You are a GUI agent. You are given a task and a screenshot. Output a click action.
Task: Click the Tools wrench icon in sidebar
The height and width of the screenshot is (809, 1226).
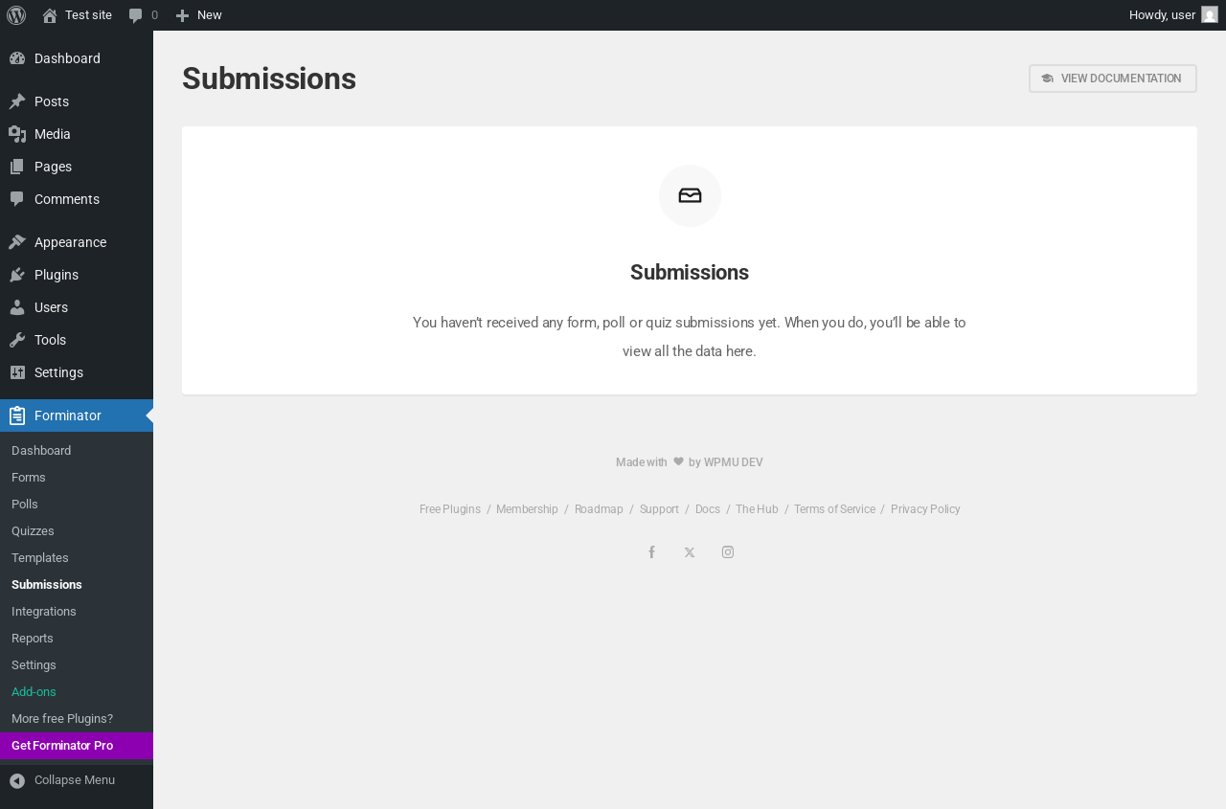[x=17, y=340]
